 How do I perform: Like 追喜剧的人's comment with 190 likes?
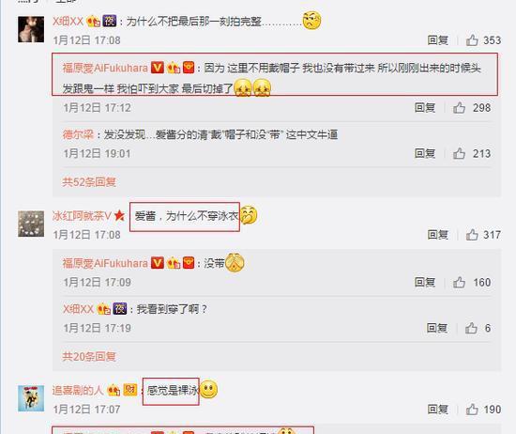pyautogui.click(x=472, y=410)
